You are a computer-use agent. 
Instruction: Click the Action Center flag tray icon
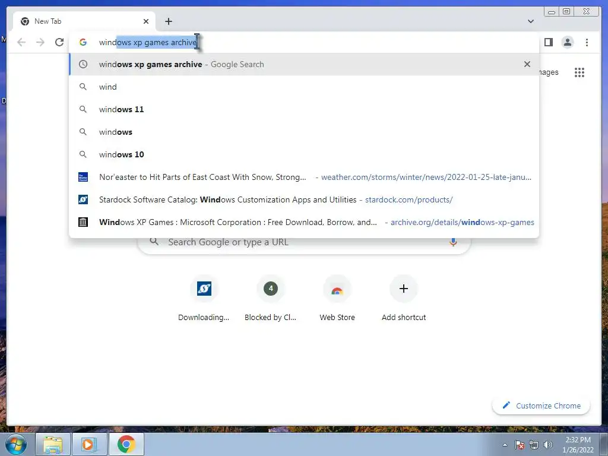tap(520, 445)
